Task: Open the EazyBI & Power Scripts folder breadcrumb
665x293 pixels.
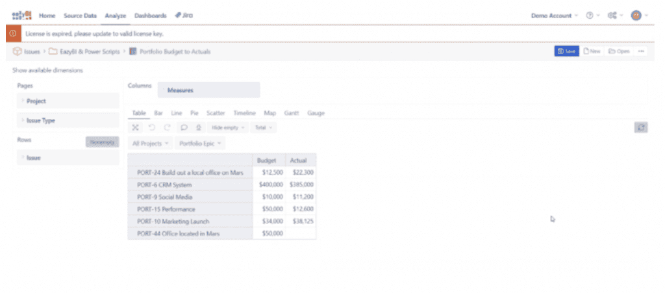Action: tap(90, 52)
